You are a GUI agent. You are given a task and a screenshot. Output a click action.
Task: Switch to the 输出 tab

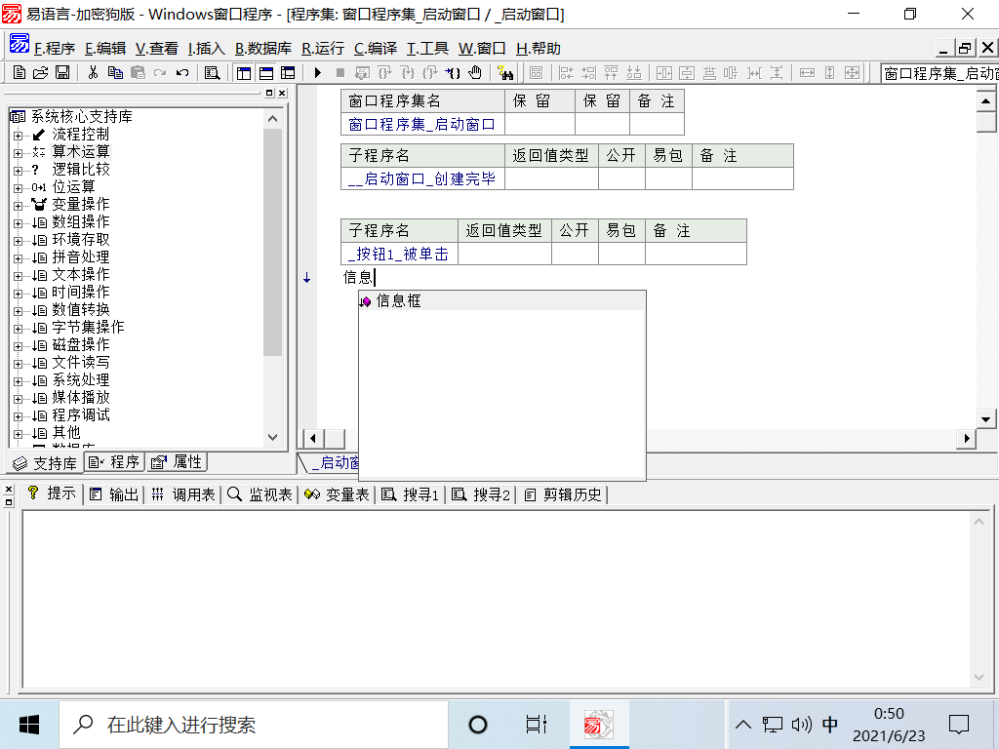[115, 494]
